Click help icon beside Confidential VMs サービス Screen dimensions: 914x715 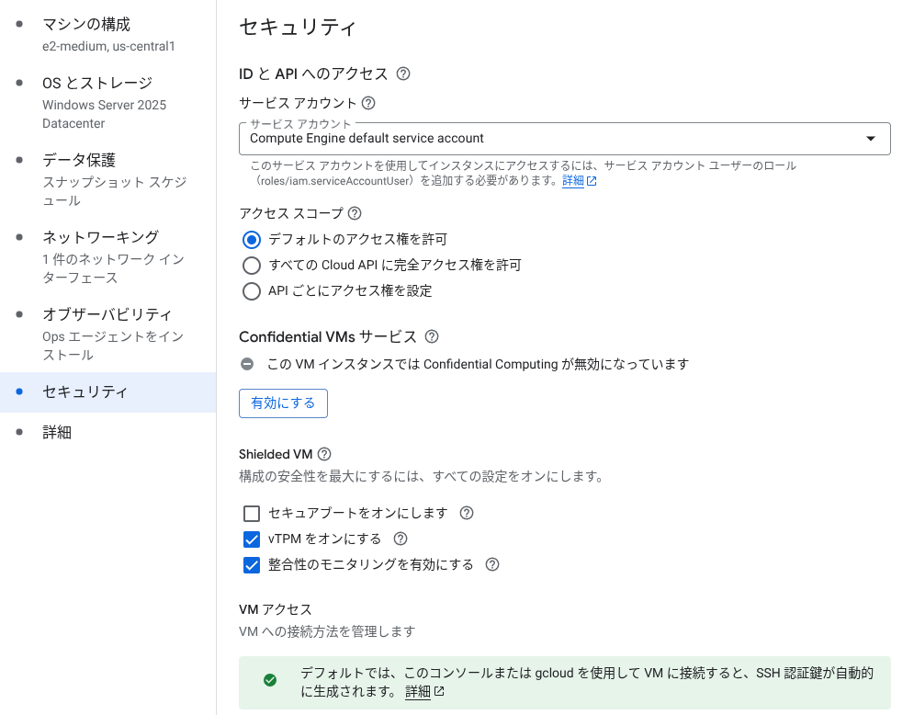coord(432,336)
